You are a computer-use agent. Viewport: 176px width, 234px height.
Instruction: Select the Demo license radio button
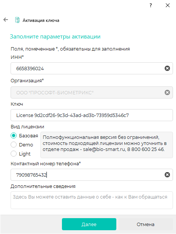pyautogui.click(x=14, y=145)
